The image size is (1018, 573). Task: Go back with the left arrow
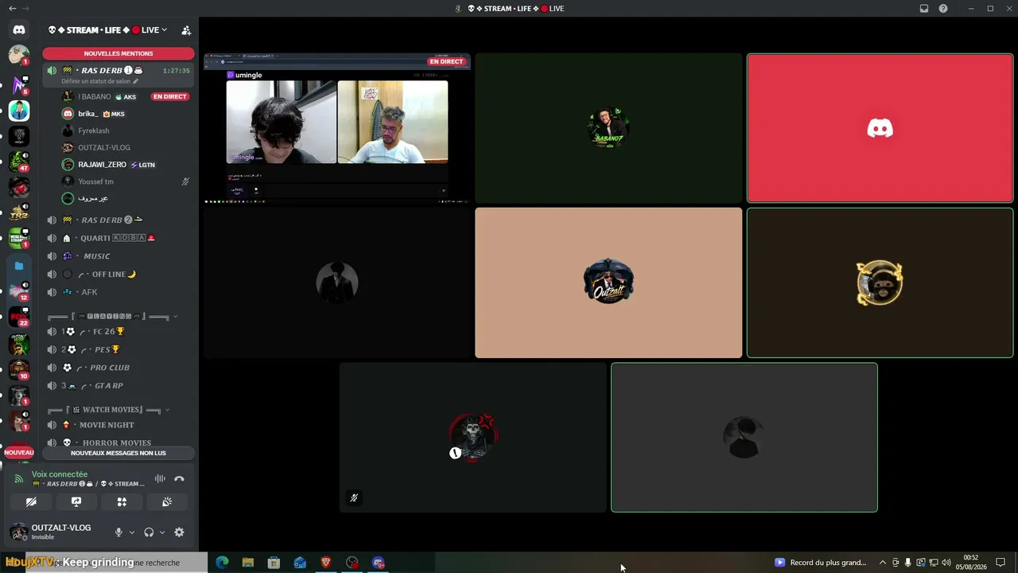tap(12, 9)
